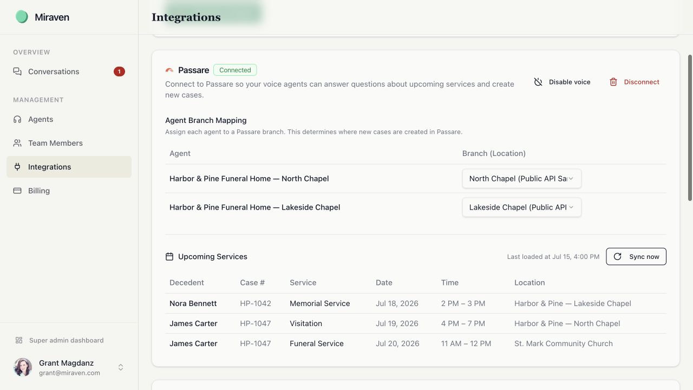Click the unread badge on Conversations
This screenshot has height=390, width=693.
pyautogui.click(x=119, y=71)
